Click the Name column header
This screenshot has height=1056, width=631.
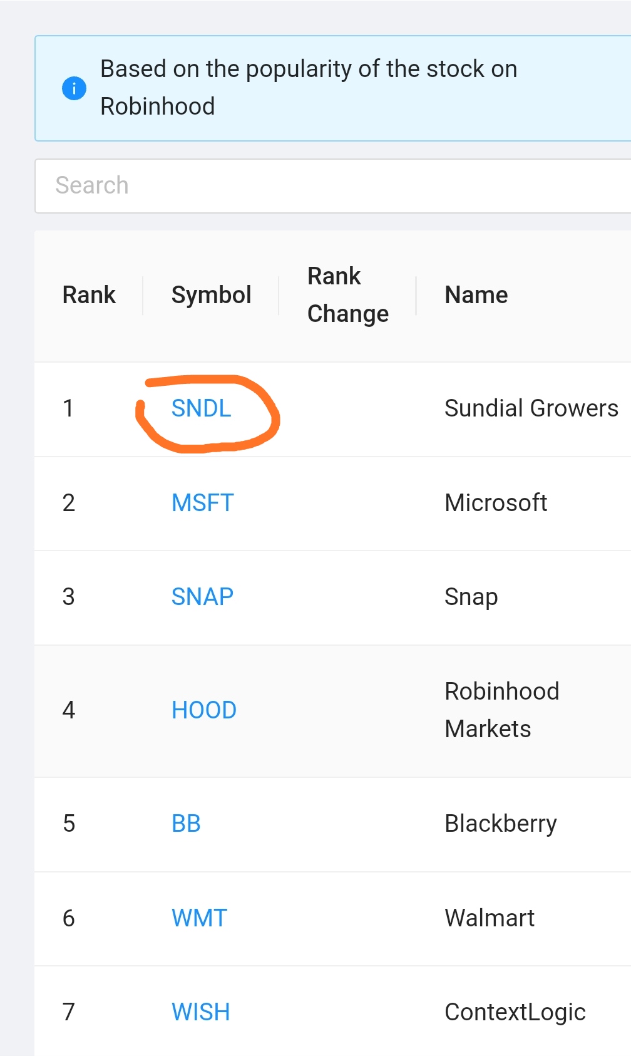[476, 295]
